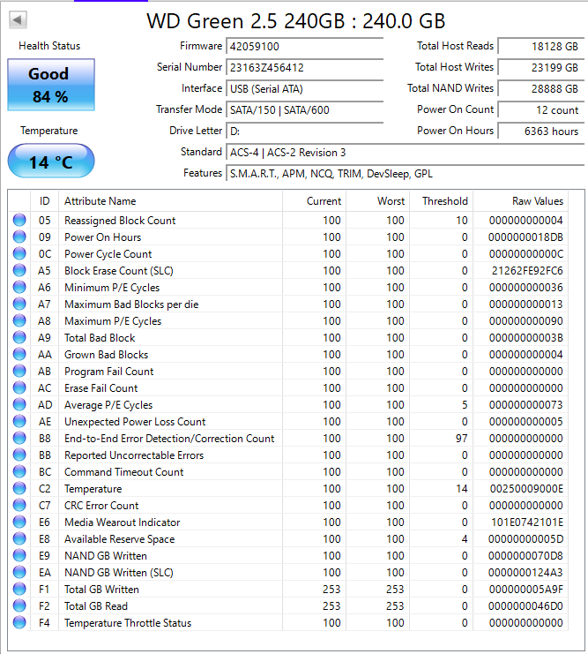Click blue orb beside CRC Error Count
588x654 pixels.
(x=19, y=505)
